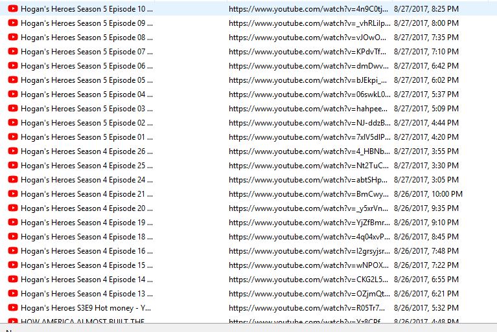
Task: Click YouTube icon for Season 4 Episode 15
Action: [13, 265]
